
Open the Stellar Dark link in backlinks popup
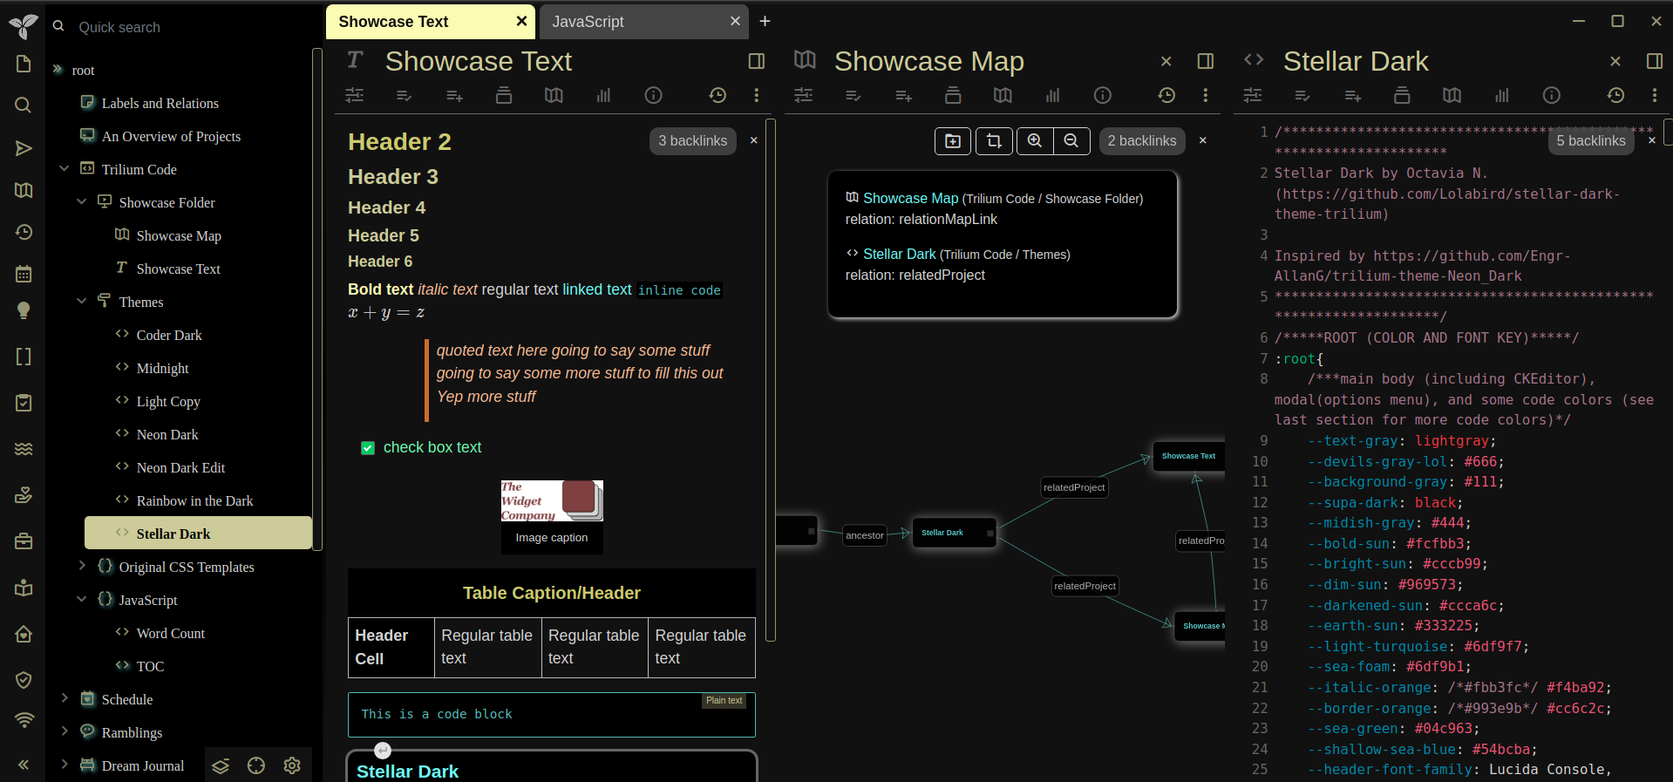(899, 254)
